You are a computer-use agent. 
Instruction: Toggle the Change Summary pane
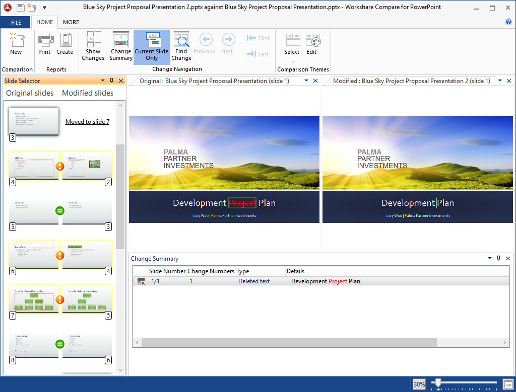[121, 46]
